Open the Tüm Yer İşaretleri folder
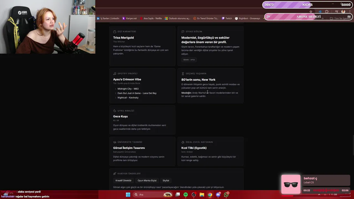Screen dimensions: 354x199 340,19
